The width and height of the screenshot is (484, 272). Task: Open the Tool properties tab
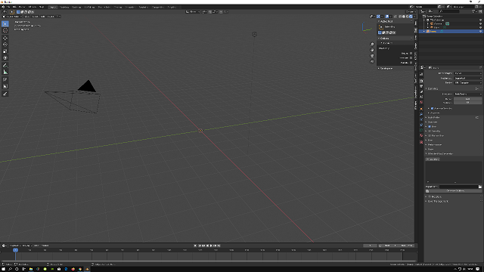click(x=421, y=74)
